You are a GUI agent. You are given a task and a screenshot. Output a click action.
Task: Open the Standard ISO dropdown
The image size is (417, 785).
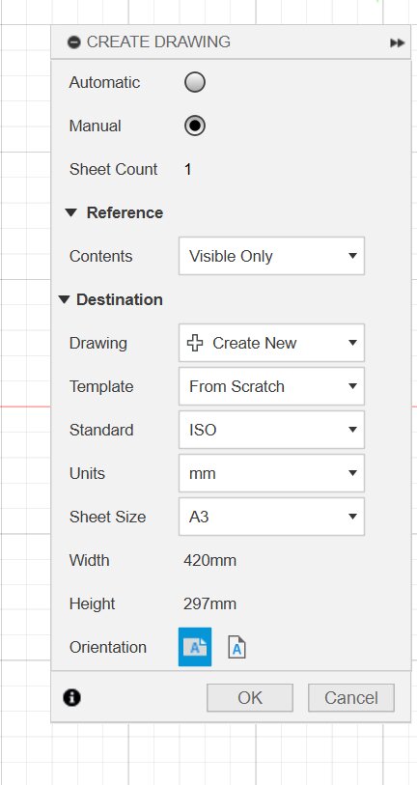pyautogui.click(x=271, y=430)
